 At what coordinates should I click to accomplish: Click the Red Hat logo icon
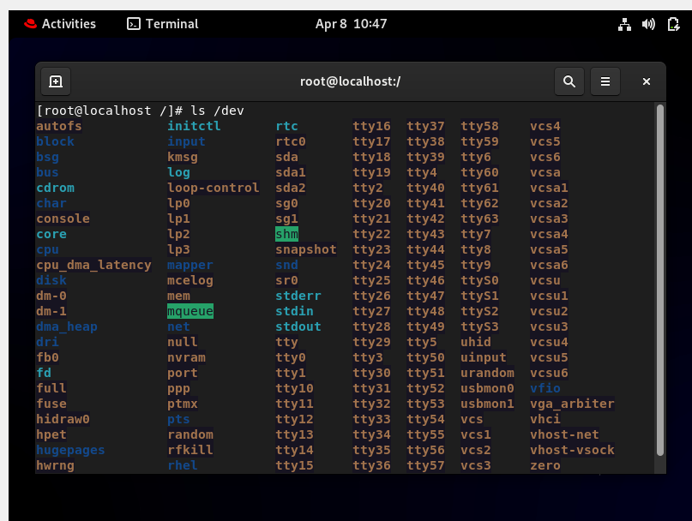31,24
